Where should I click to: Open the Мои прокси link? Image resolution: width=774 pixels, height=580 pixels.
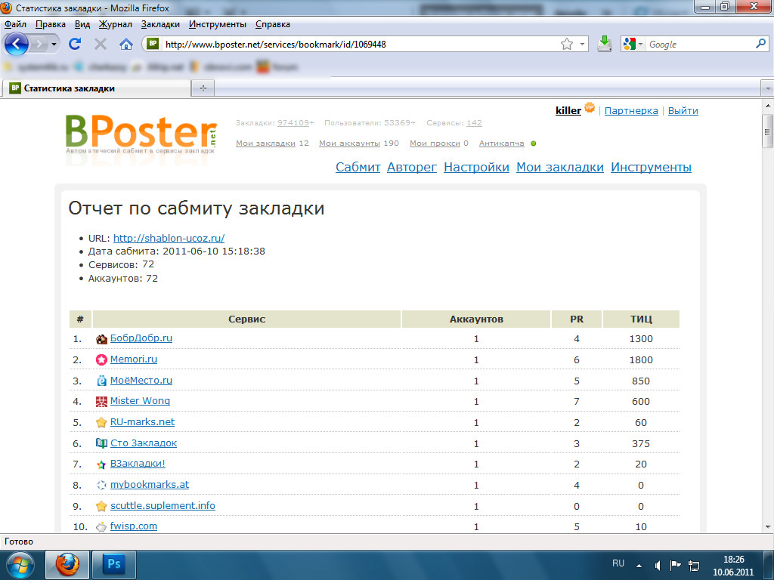click(435, 143)
